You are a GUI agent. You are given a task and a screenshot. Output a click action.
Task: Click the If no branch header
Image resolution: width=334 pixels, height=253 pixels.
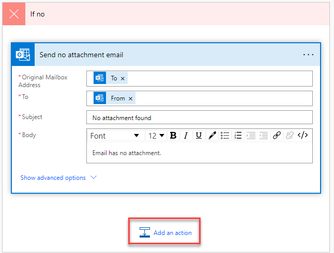pyautogui.click(x=166, y=14)
